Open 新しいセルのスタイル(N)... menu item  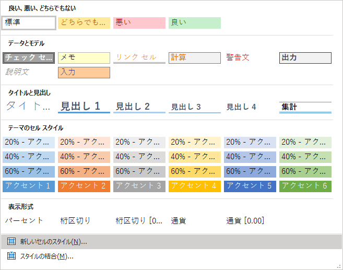point(53,242)
